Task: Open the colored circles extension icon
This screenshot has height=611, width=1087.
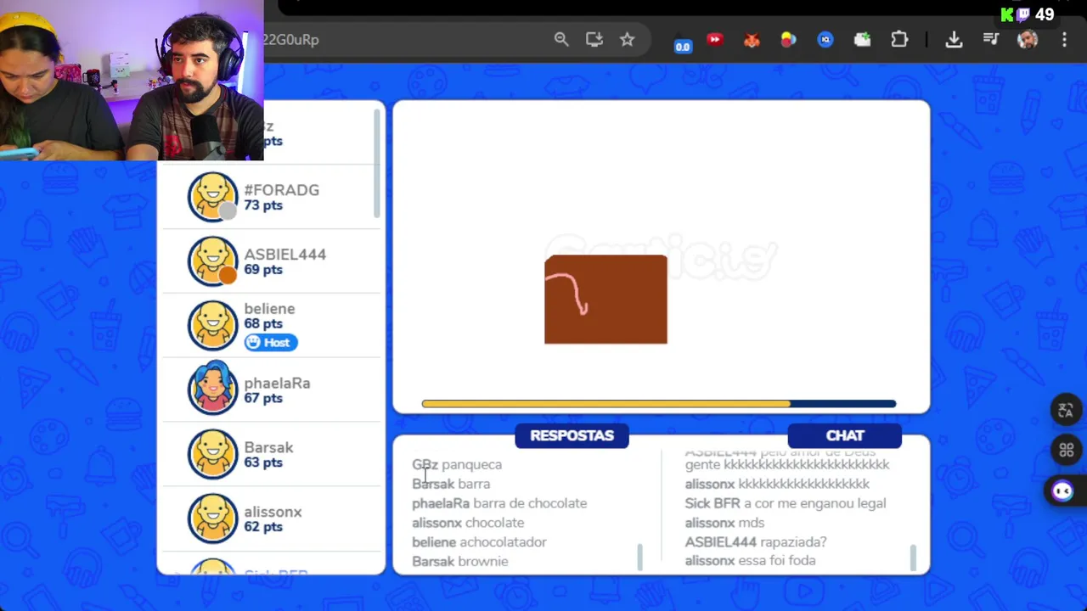Action: click(x=789, y=39)
